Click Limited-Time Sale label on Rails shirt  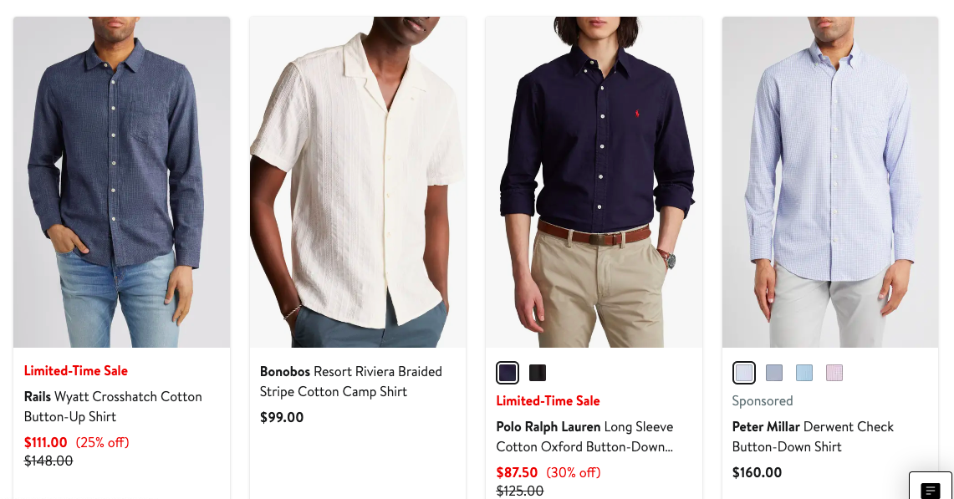[76, 370]
